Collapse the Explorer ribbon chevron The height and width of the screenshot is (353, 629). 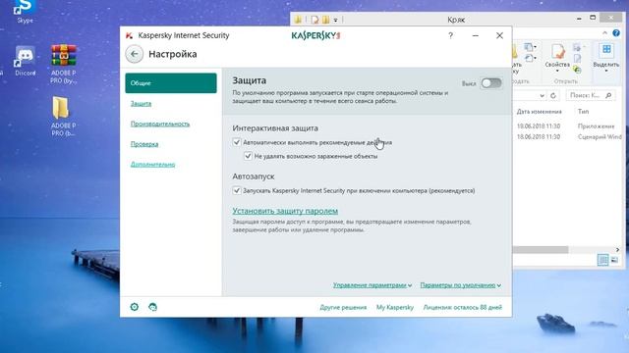click(x=605, y=33)
